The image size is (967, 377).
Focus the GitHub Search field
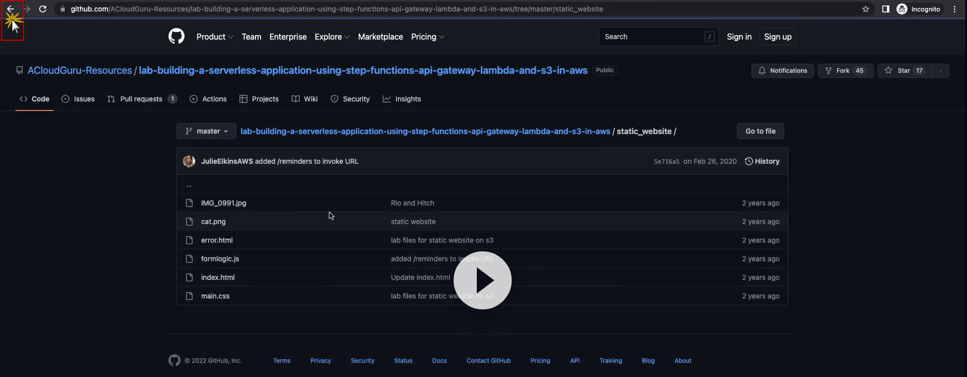pos(658,37)
